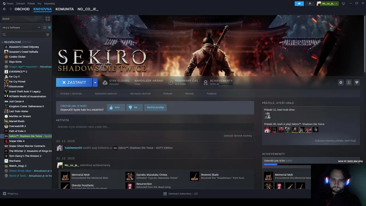Viewport: 366px width, 206px height.
Task: Stop the game with ZASTAVIT button
Action: (x=74, y=82)
